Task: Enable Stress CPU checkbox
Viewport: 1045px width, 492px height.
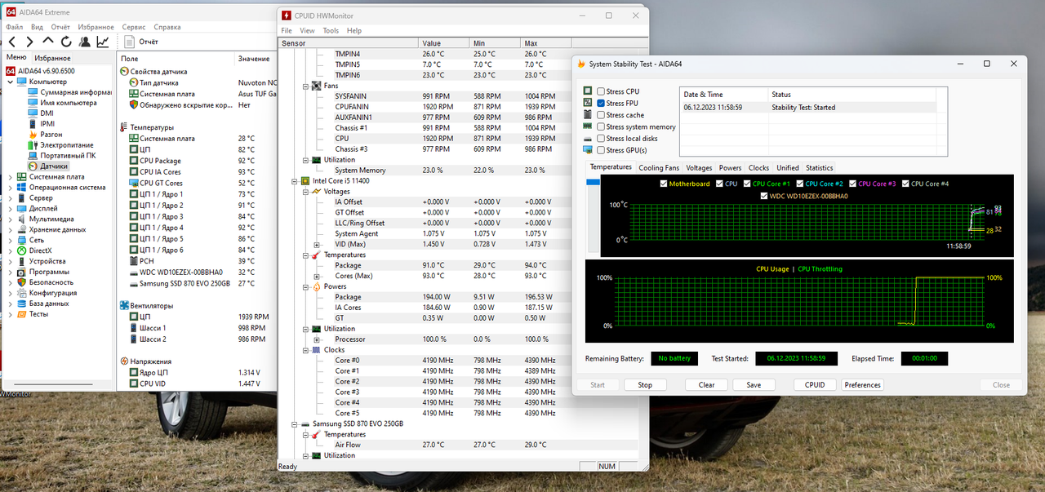Action: coord(602,91)
